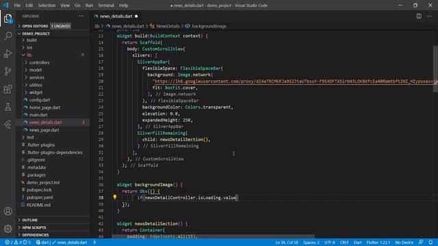Open the View menu
This screenshot has width=438, height=246.
pyautogui.click(x=65, y=5)
